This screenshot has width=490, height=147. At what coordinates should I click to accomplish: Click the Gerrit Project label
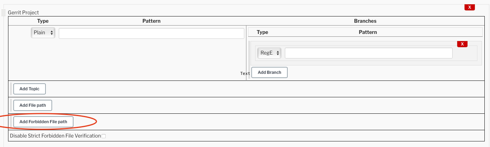[x=23, y=13]
